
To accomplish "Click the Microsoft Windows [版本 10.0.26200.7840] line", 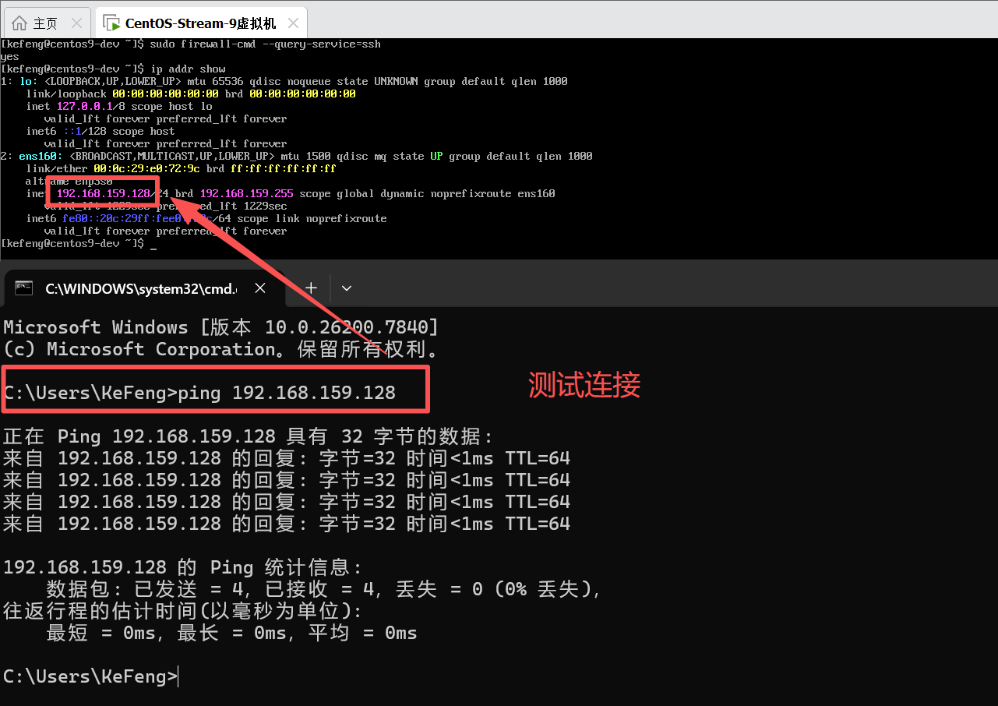I will 221,327.
